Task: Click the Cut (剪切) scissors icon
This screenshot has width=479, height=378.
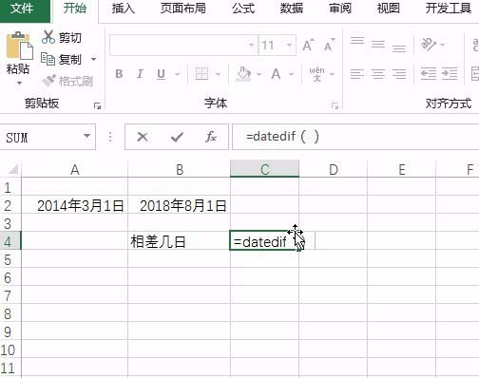Action: pyautogui.click(x=48, y=37)
